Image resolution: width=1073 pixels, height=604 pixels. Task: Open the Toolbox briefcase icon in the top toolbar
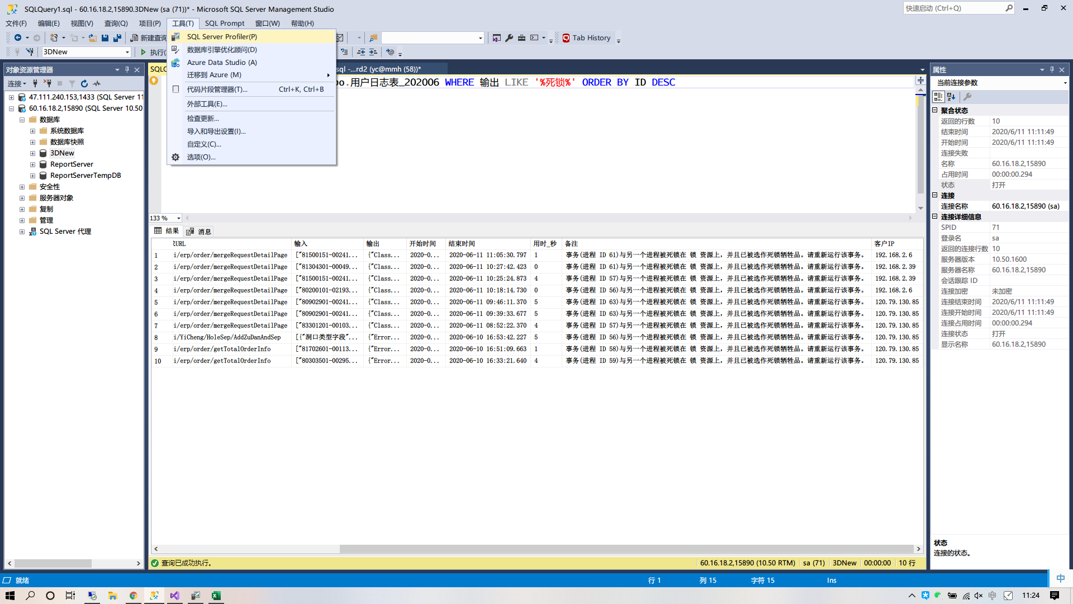pos(521,37)
